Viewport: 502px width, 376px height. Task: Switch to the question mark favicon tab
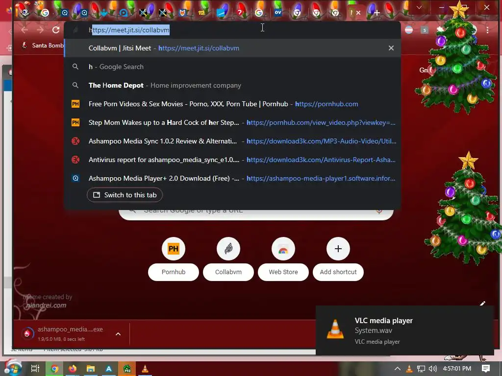click(x=239, y=13)
